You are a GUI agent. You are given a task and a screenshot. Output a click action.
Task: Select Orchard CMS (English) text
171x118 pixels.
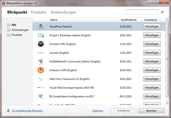(63, 44)
